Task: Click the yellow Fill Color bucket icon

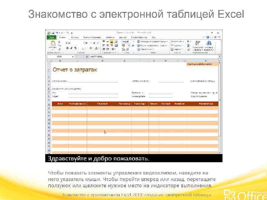Action: (x=91, y=48)
